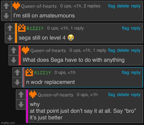Upvote the "n wodr replacement" comment
Viewport: 144px width, 125px height.
pyautogui.click(x=17, y=72)
